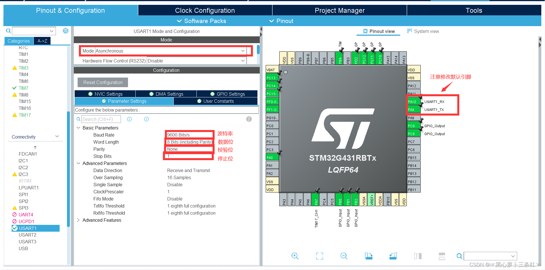Click the Pinout view chip icon

pyautogui.click(x=365, y=31)
